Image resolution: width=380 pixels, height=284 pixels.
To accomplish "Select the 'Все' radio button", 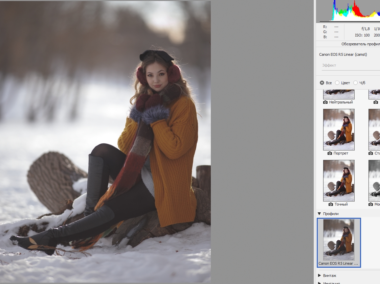I will [322, 83].
